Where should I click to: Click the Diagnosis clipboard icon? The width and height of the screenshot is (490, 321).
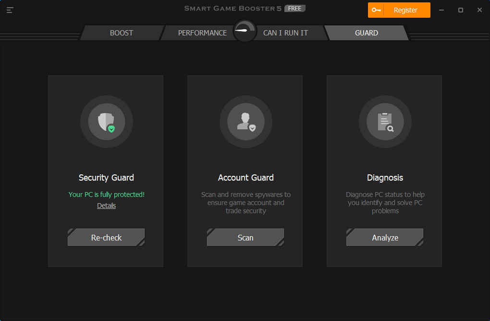click(385, 122)
